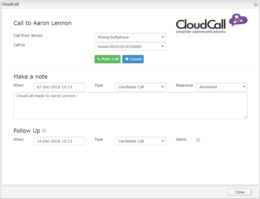Enable the Follow Up checkbox
The height and width of the screenshot is (199, 260).
(44, 130)
